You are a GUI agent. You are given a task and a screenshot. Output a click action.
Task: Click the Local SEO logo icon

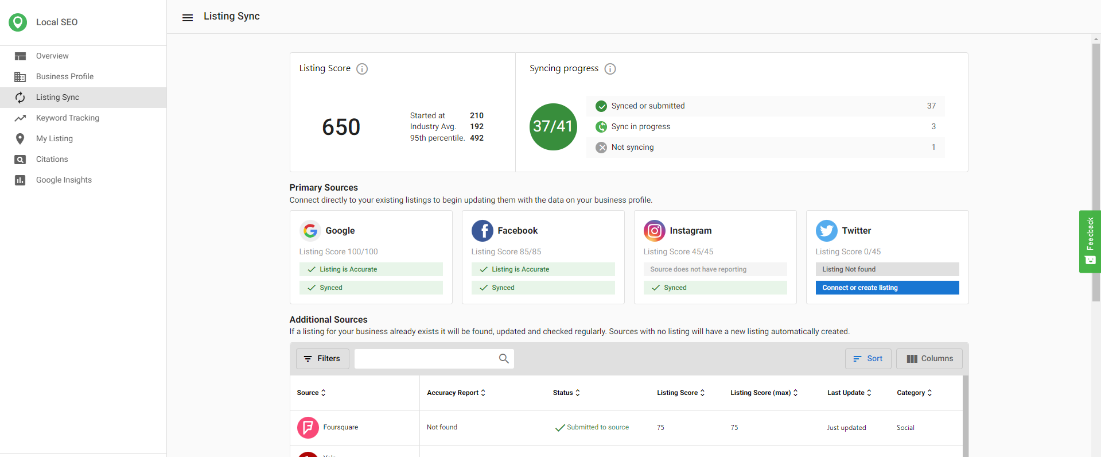tap(18, 22)
